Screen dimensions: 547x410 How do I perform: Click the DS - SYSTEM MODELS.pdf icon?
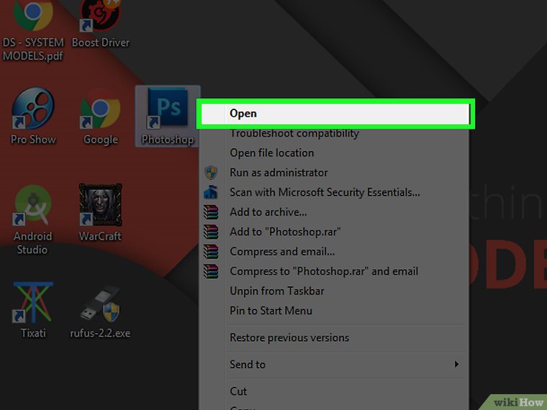tap(33, 16)
